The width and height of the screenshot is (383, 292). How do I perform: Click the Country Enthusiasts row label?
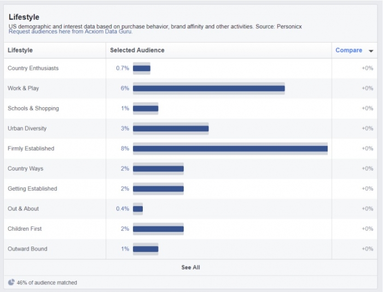click(33, 68)
